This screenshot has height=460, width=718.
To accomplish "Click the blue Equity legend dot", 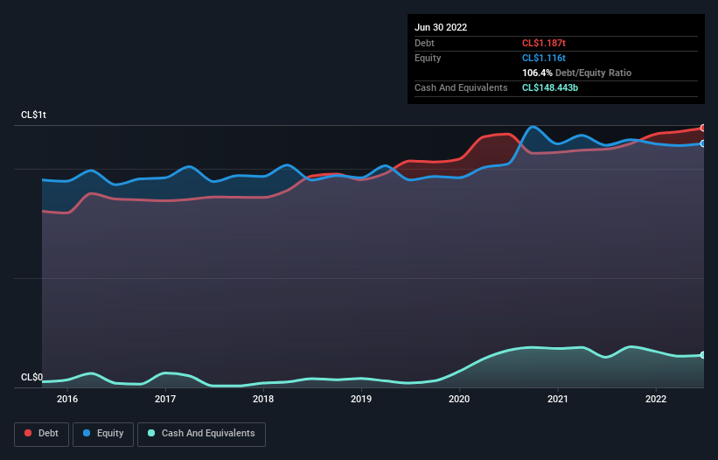I will (x=87, y=433).
